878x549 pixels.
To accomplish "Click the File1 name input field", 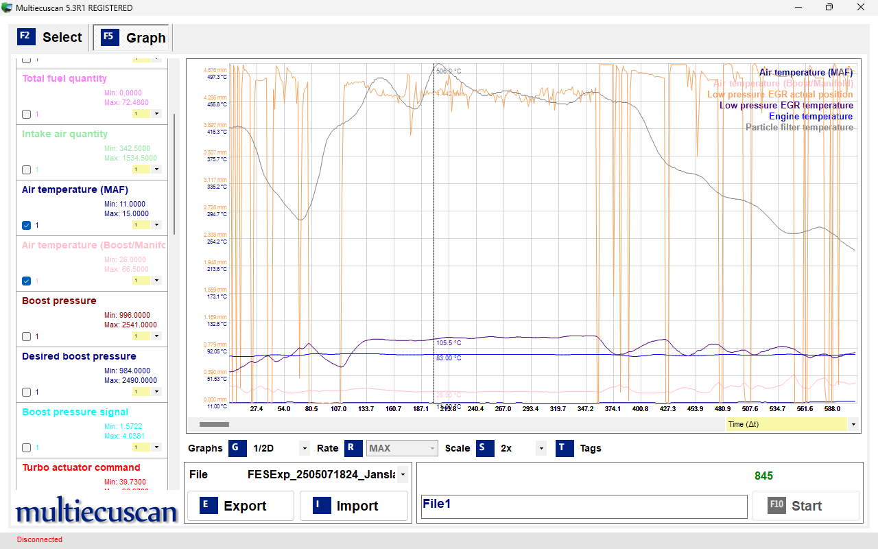I will click(584, 506).
